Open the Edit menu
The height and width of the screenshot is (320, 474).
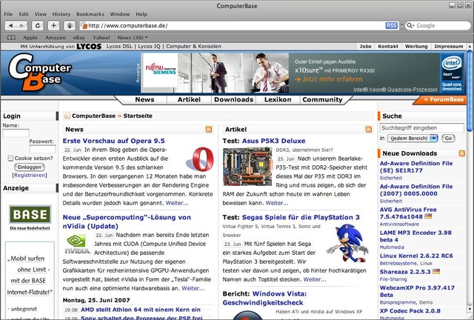point(24,14)
